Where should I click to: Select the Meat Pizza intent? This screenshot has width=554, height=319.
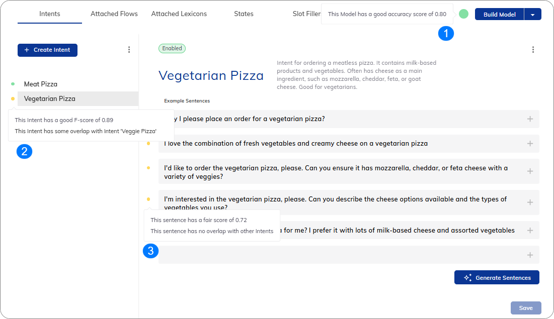[41, 84]
